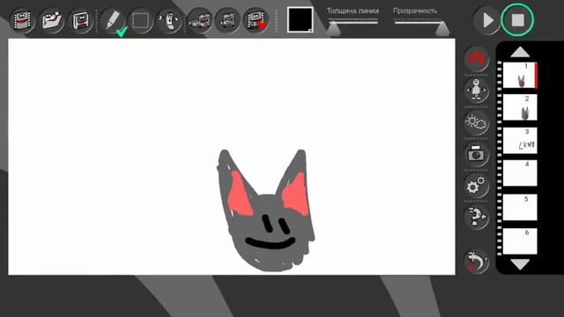
Task: Click the lizard icon at the sidebar bottom
Action: pos(477,261)
